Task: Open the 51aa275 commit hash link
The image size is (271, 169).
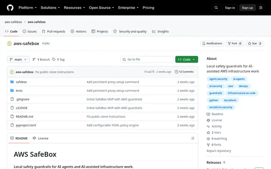Action: pyautogui.click(x=149, y=72)
